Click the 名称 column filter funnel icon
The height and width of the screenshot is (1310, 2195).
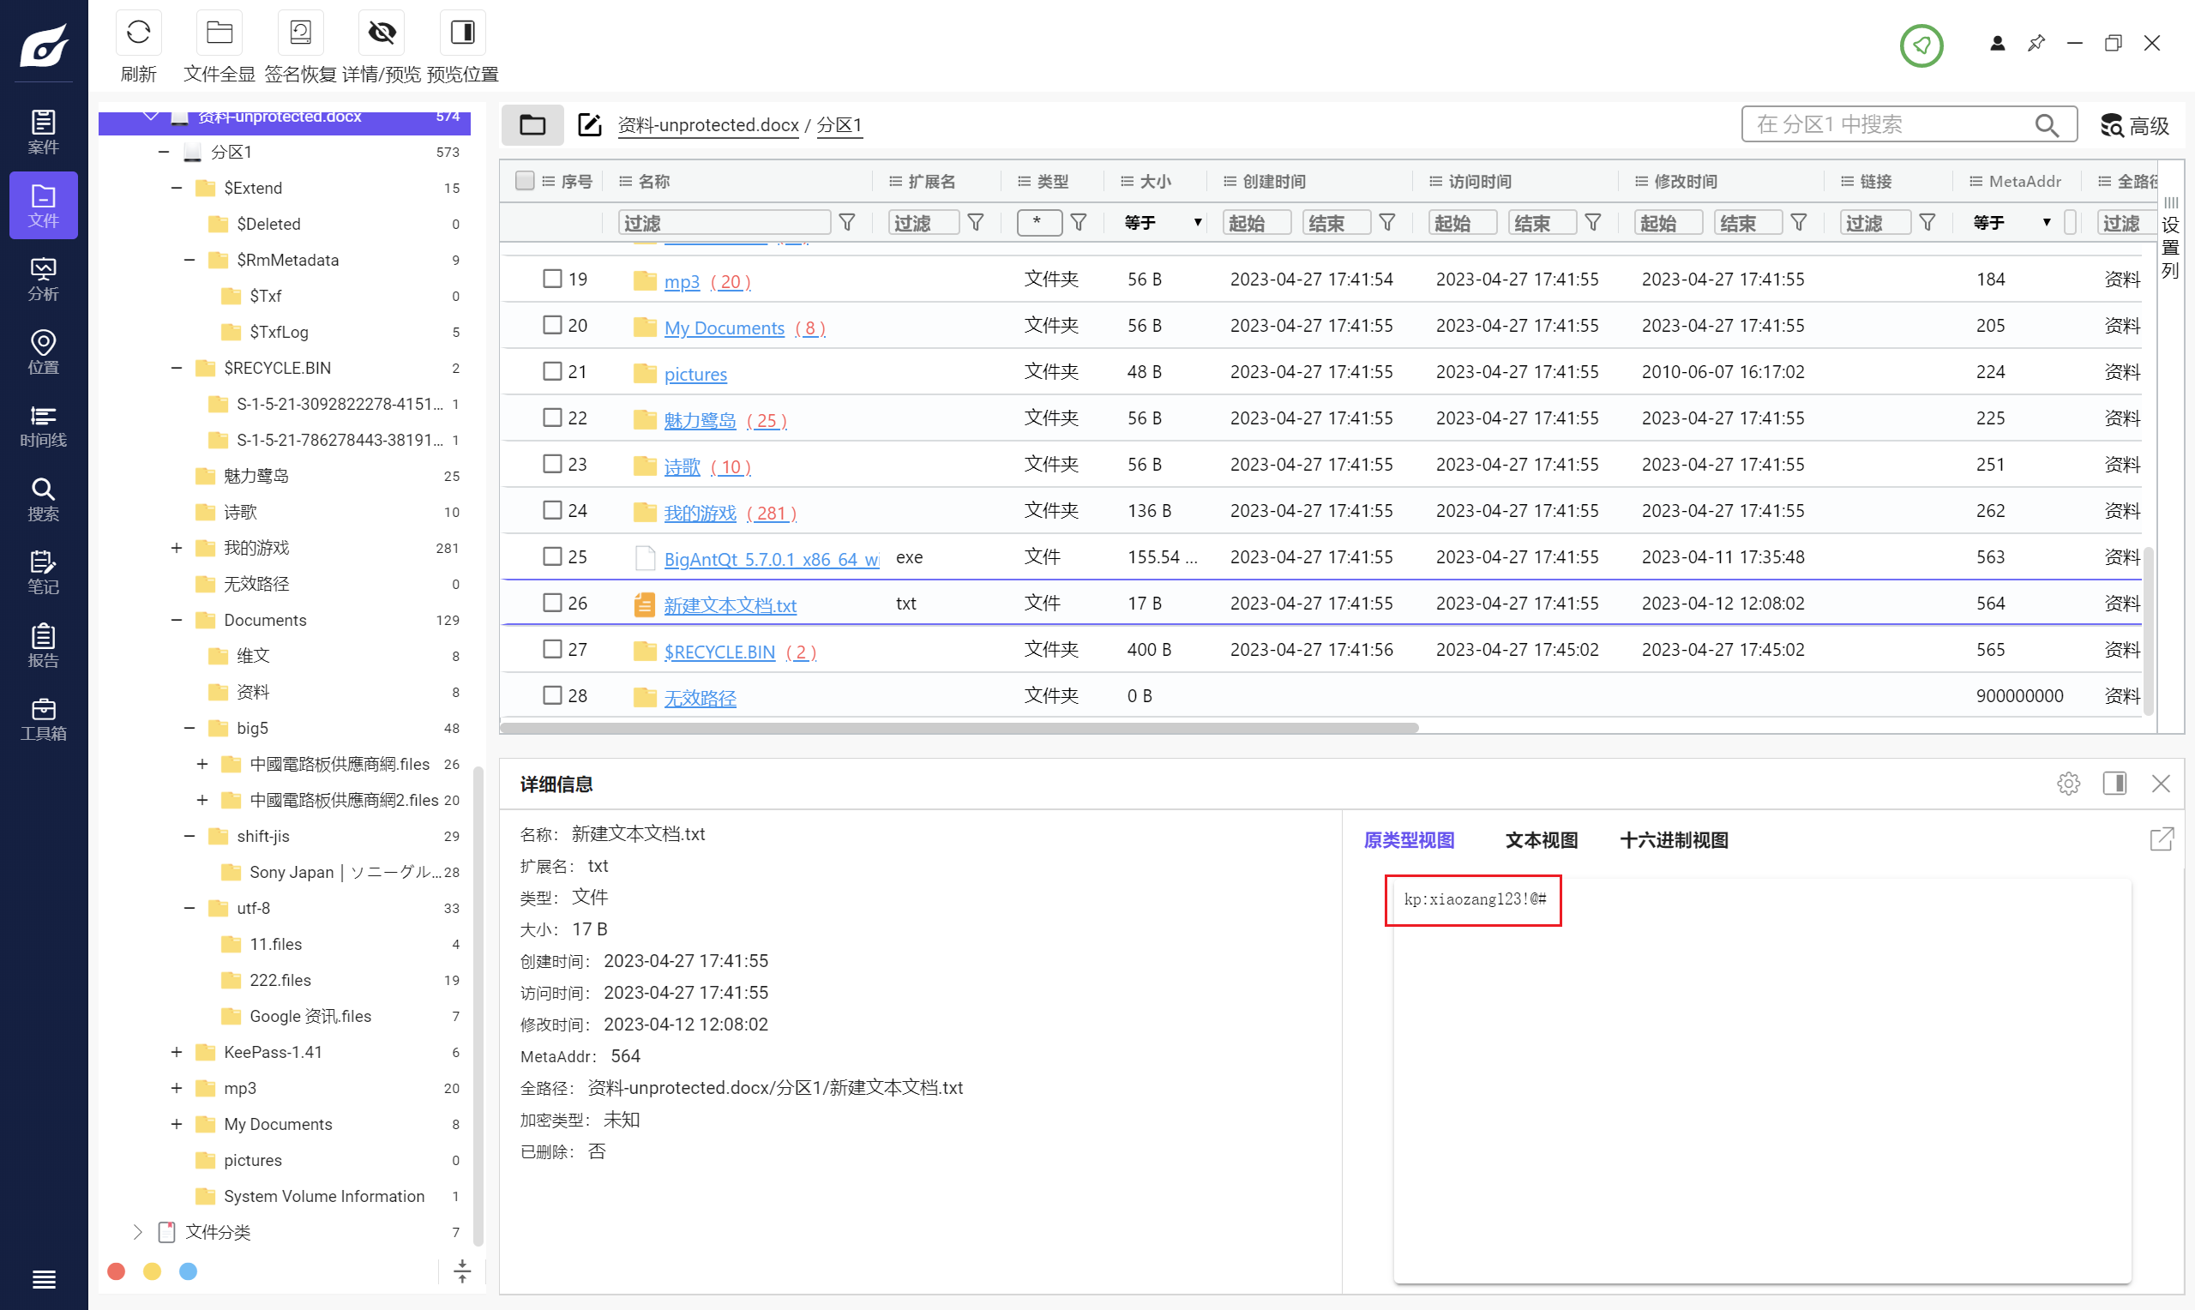(x=846, y=222)
